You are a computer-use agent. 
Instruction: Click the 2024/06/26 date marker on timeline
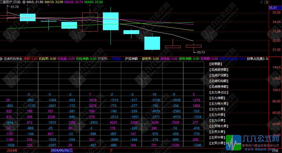pos(62,150)
